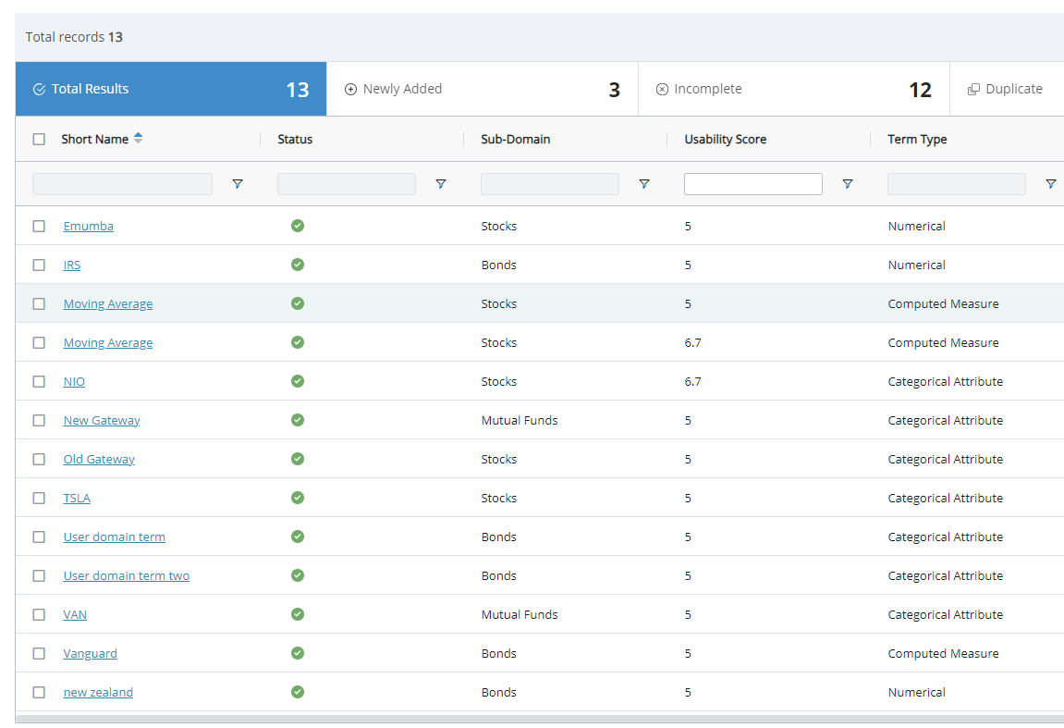Focus the Sub-Domain filter input
This screenshot has width=1064, height=728.
point(550,184)
